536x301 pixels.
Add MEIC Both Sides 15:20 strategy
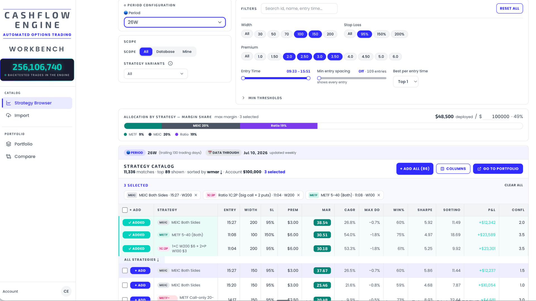140,285
